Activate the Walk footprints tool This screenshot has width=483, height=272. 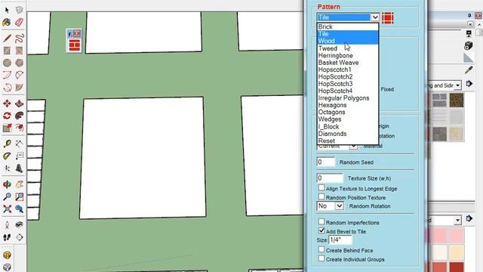pos(7,237)
